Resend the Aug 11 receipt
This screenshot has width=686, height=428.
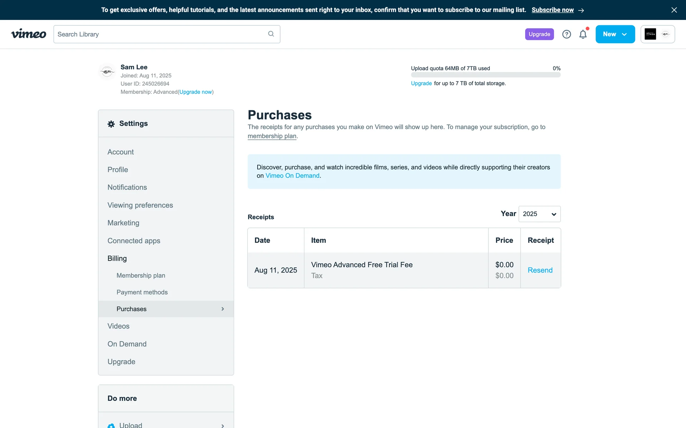(540, 270)
